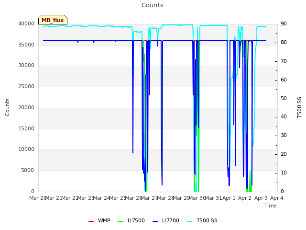Screen dimensions: 306x230
Task: Click the 25000 tick on left axis
Action: (x=26, y=86)
